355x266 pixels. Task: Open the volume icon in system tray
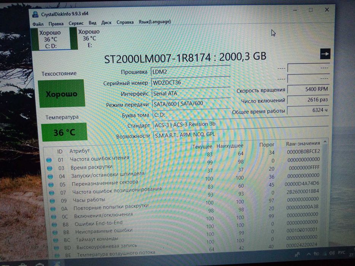coord(332,253)
